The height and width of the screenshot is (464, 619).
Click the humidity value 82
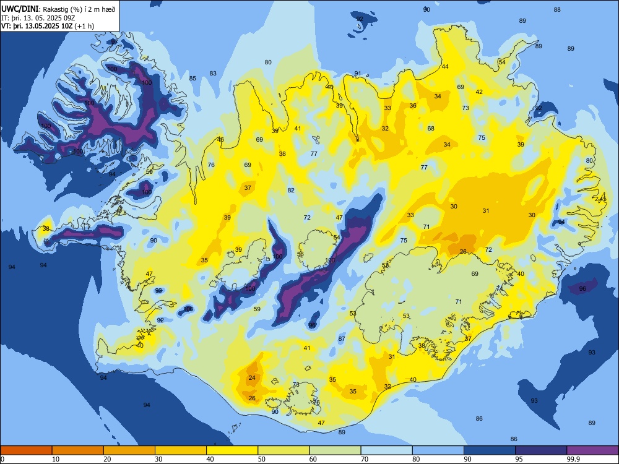(x=291, y=190)
